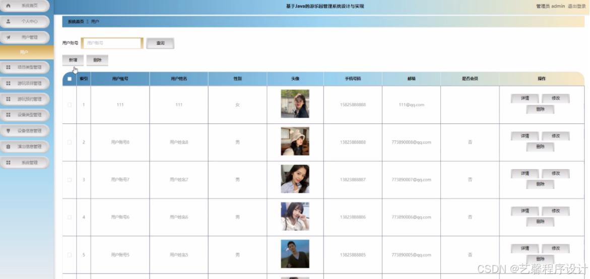The width and height of the screenshot is (590, 279).
Task: Click the home icon beside 系统首页
Action: 8,6
